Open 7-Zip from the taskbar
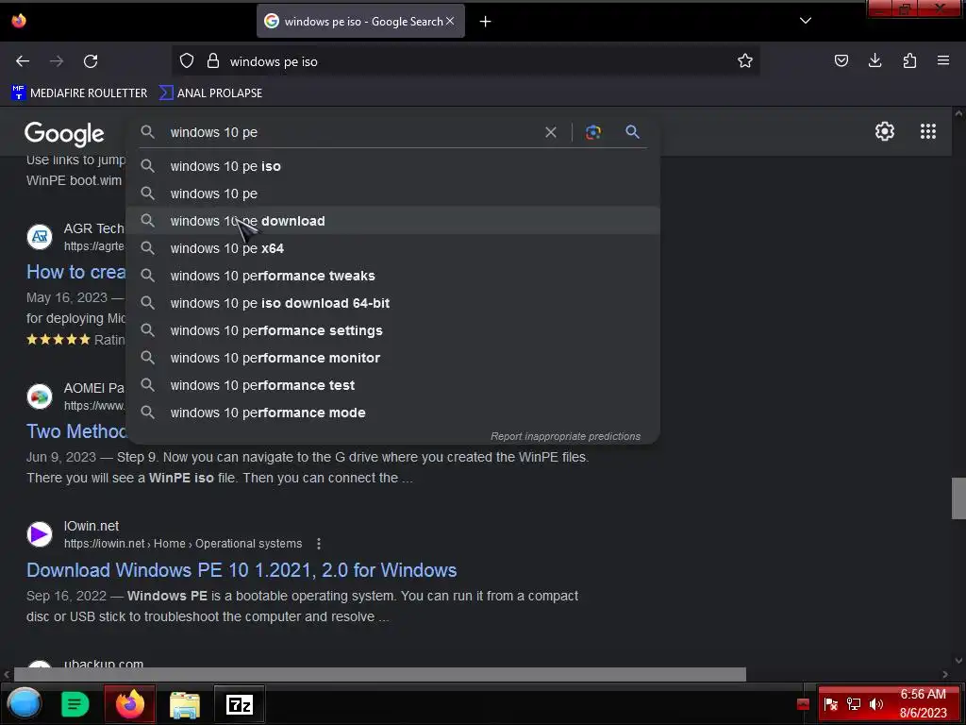Screen dimensions: 966x725 coord(240,704)
